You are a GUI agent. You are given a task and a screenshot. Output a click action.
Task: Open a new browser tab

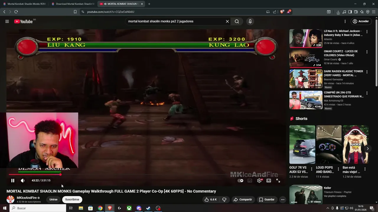coord(149,4)
